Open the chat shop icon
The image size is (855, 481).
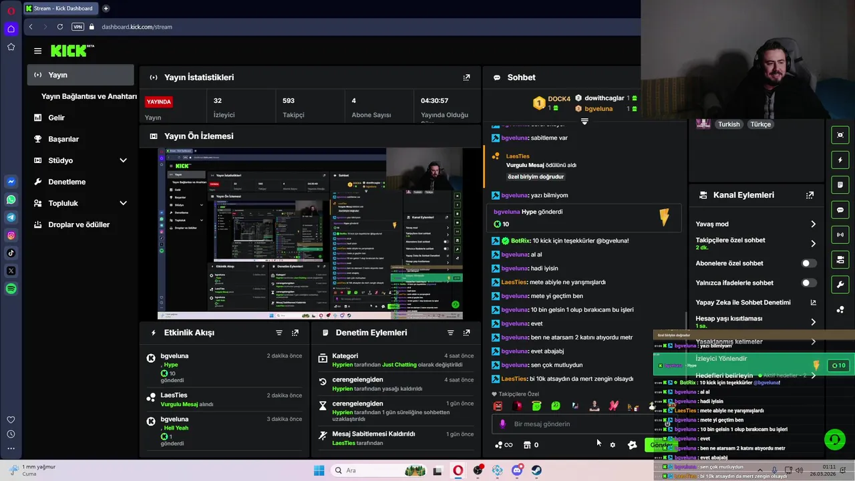(527, 445)
